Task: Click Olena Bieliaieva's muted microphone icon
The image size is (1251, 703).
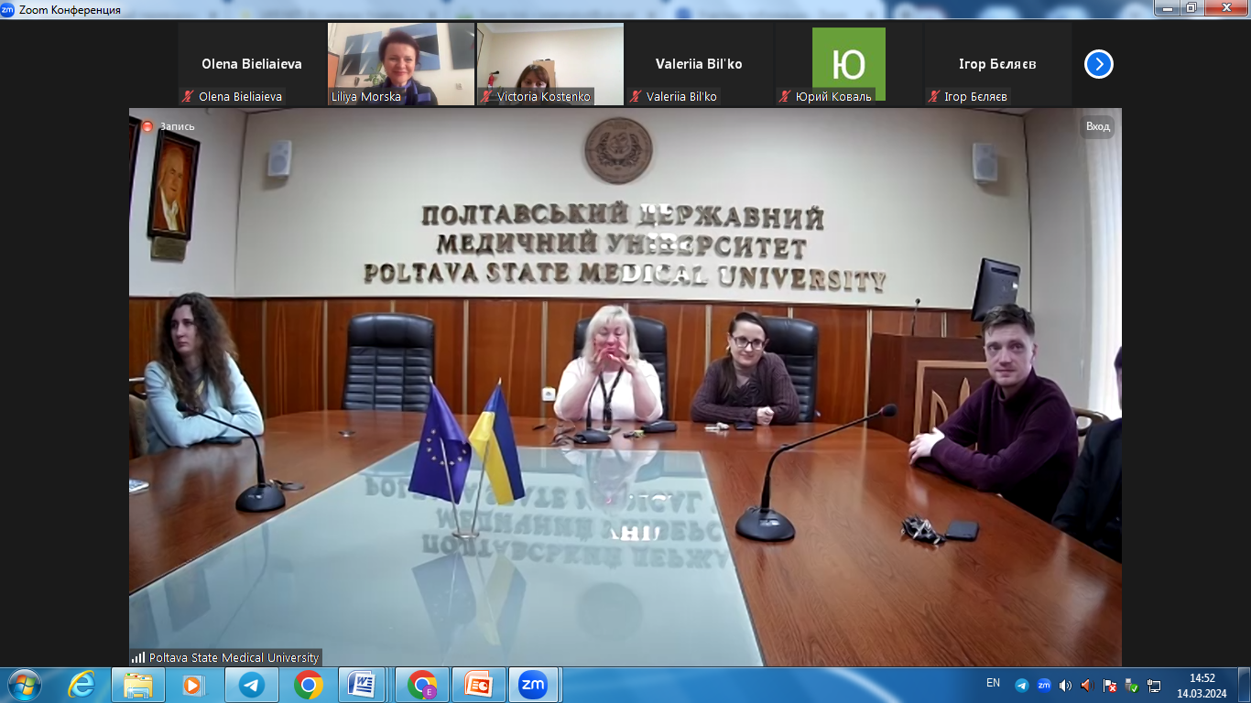Action: point(188,97)
